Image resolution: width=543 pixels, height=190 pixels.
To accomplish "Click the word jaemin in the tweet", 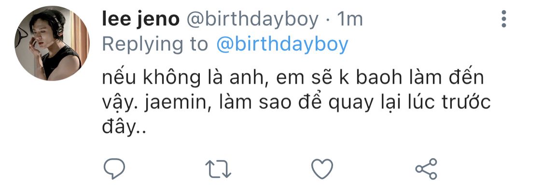I will (182, 103).
